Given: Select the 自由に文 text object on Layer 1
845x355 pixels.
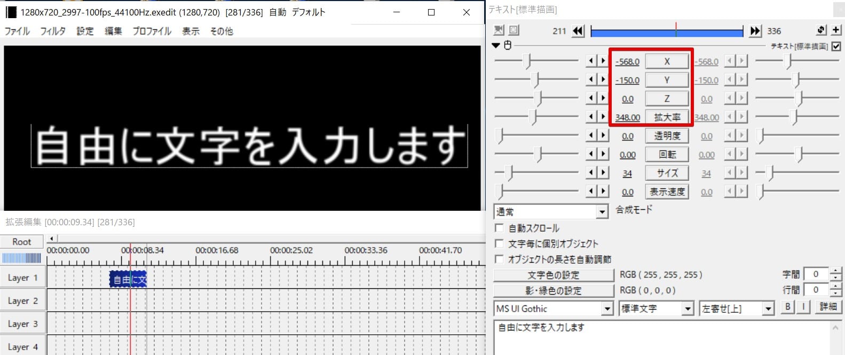Looking at the screenshot, I should pos(128,279).
